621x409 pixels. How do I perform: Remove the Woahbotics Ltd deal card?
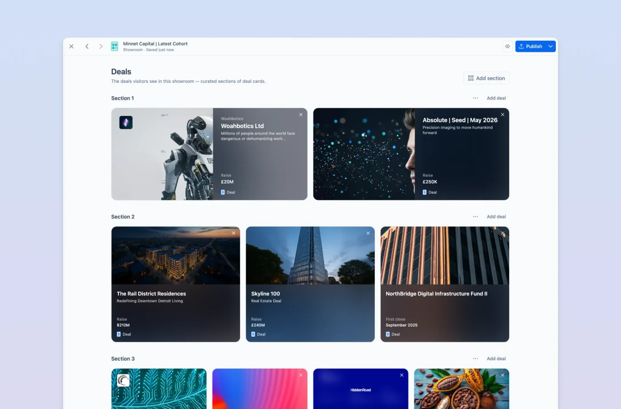(x=301, y=114)
